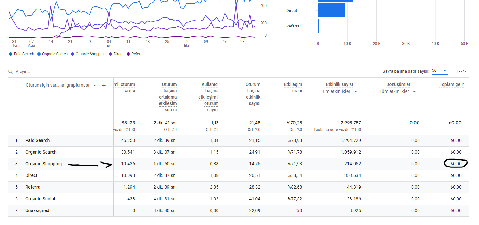Add a dimension with the plus icon
479x225 pixels.
point(104,85)
